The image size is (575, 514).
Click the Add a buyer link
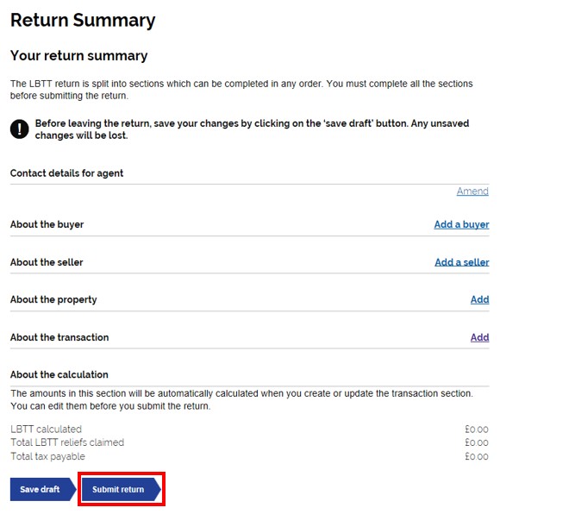pos(461,224)
